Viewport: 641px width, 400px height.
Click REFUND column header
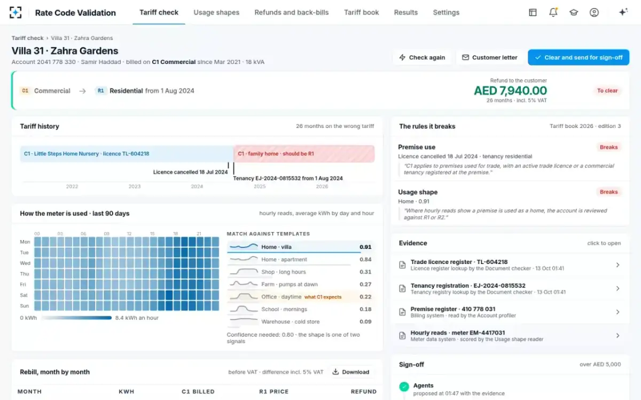pyautogui.click(x=364, y=391)
